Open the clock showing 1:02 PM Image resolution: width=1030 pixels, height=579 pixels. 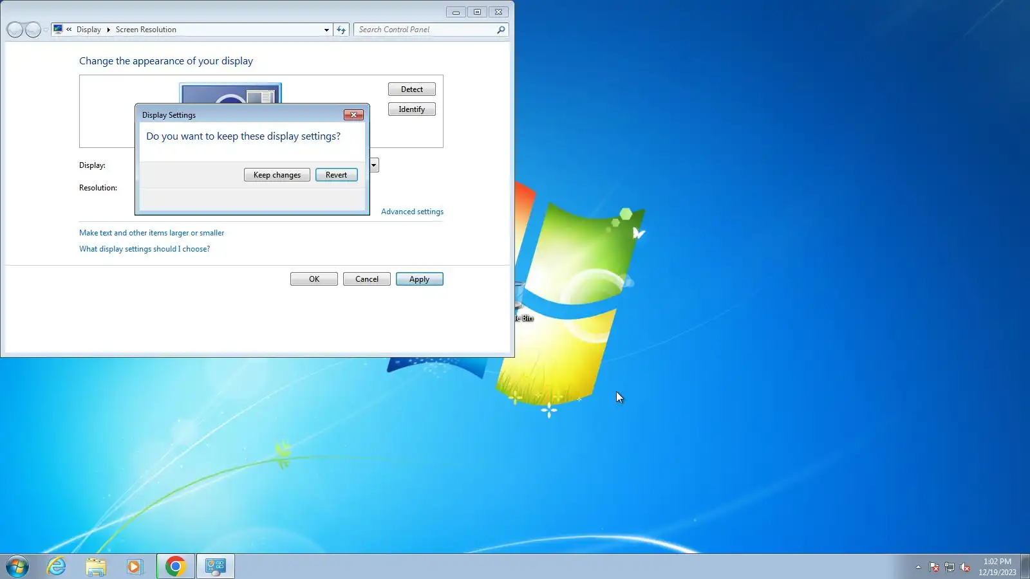point(997,567)
